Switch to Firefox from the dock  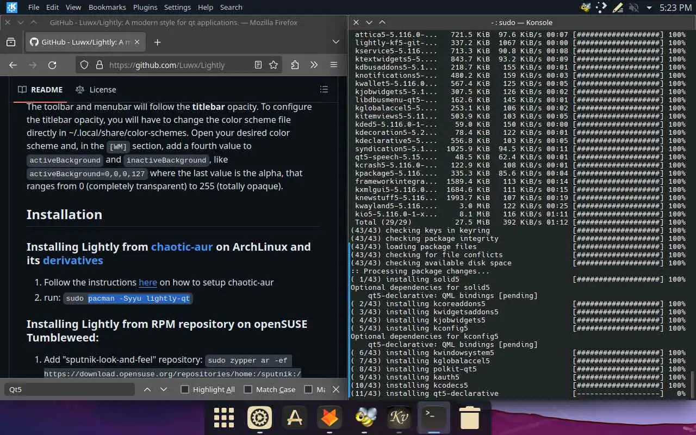click(x=330, y=418)
